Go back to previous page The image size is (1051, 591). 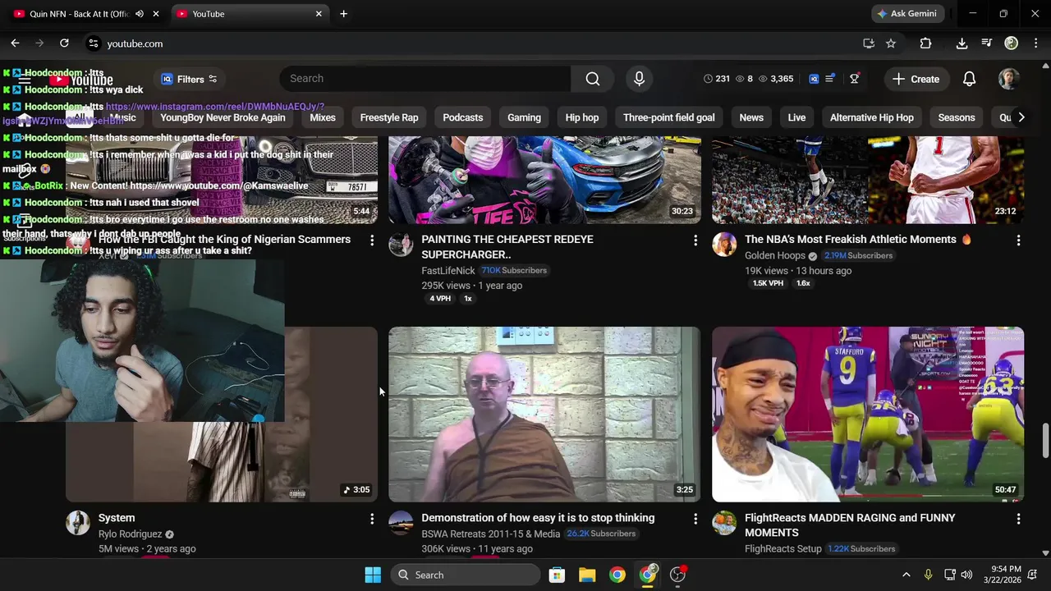point(15,44)
